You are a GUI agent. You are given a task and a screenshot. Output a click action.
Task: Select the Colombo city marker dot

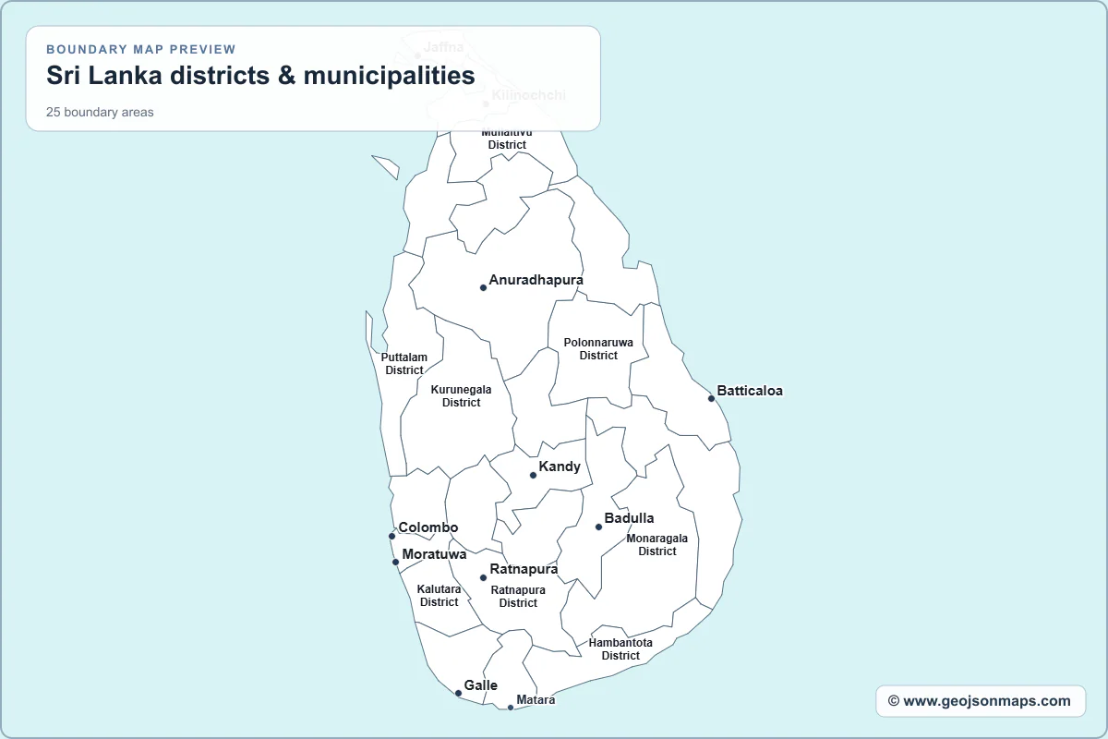pos(391,536)
